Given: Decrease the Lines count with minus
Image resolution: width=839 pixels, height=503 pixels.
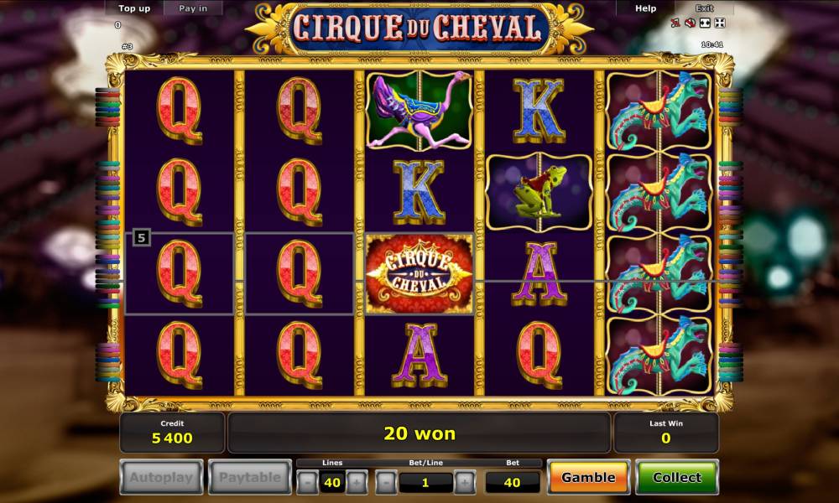Looking at the screenshot, I should point(307,482).
